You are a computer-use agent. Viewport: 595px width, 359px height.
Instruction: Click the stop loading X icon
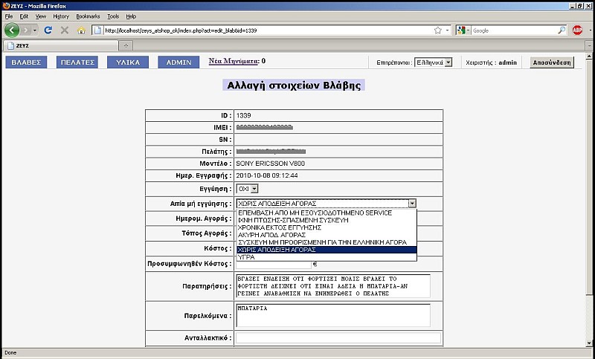65,30
